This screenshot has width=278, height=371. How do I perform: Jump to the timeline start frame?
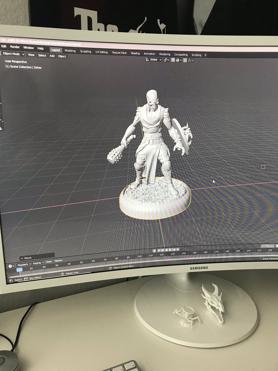click(159, 250)
